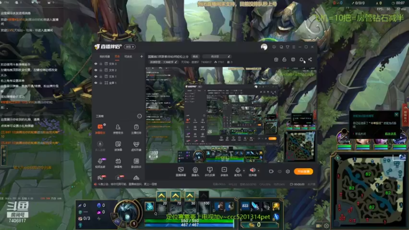Close the game tip popup above minimap
409x230 pixels.
click(396, 114)
